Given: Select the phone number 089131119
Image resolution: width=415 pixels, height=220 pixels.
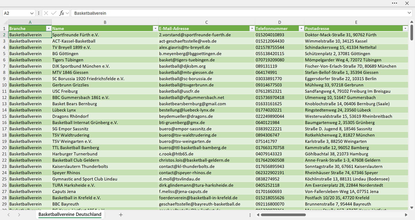Looking at the screenshot, I should point(280,66).
